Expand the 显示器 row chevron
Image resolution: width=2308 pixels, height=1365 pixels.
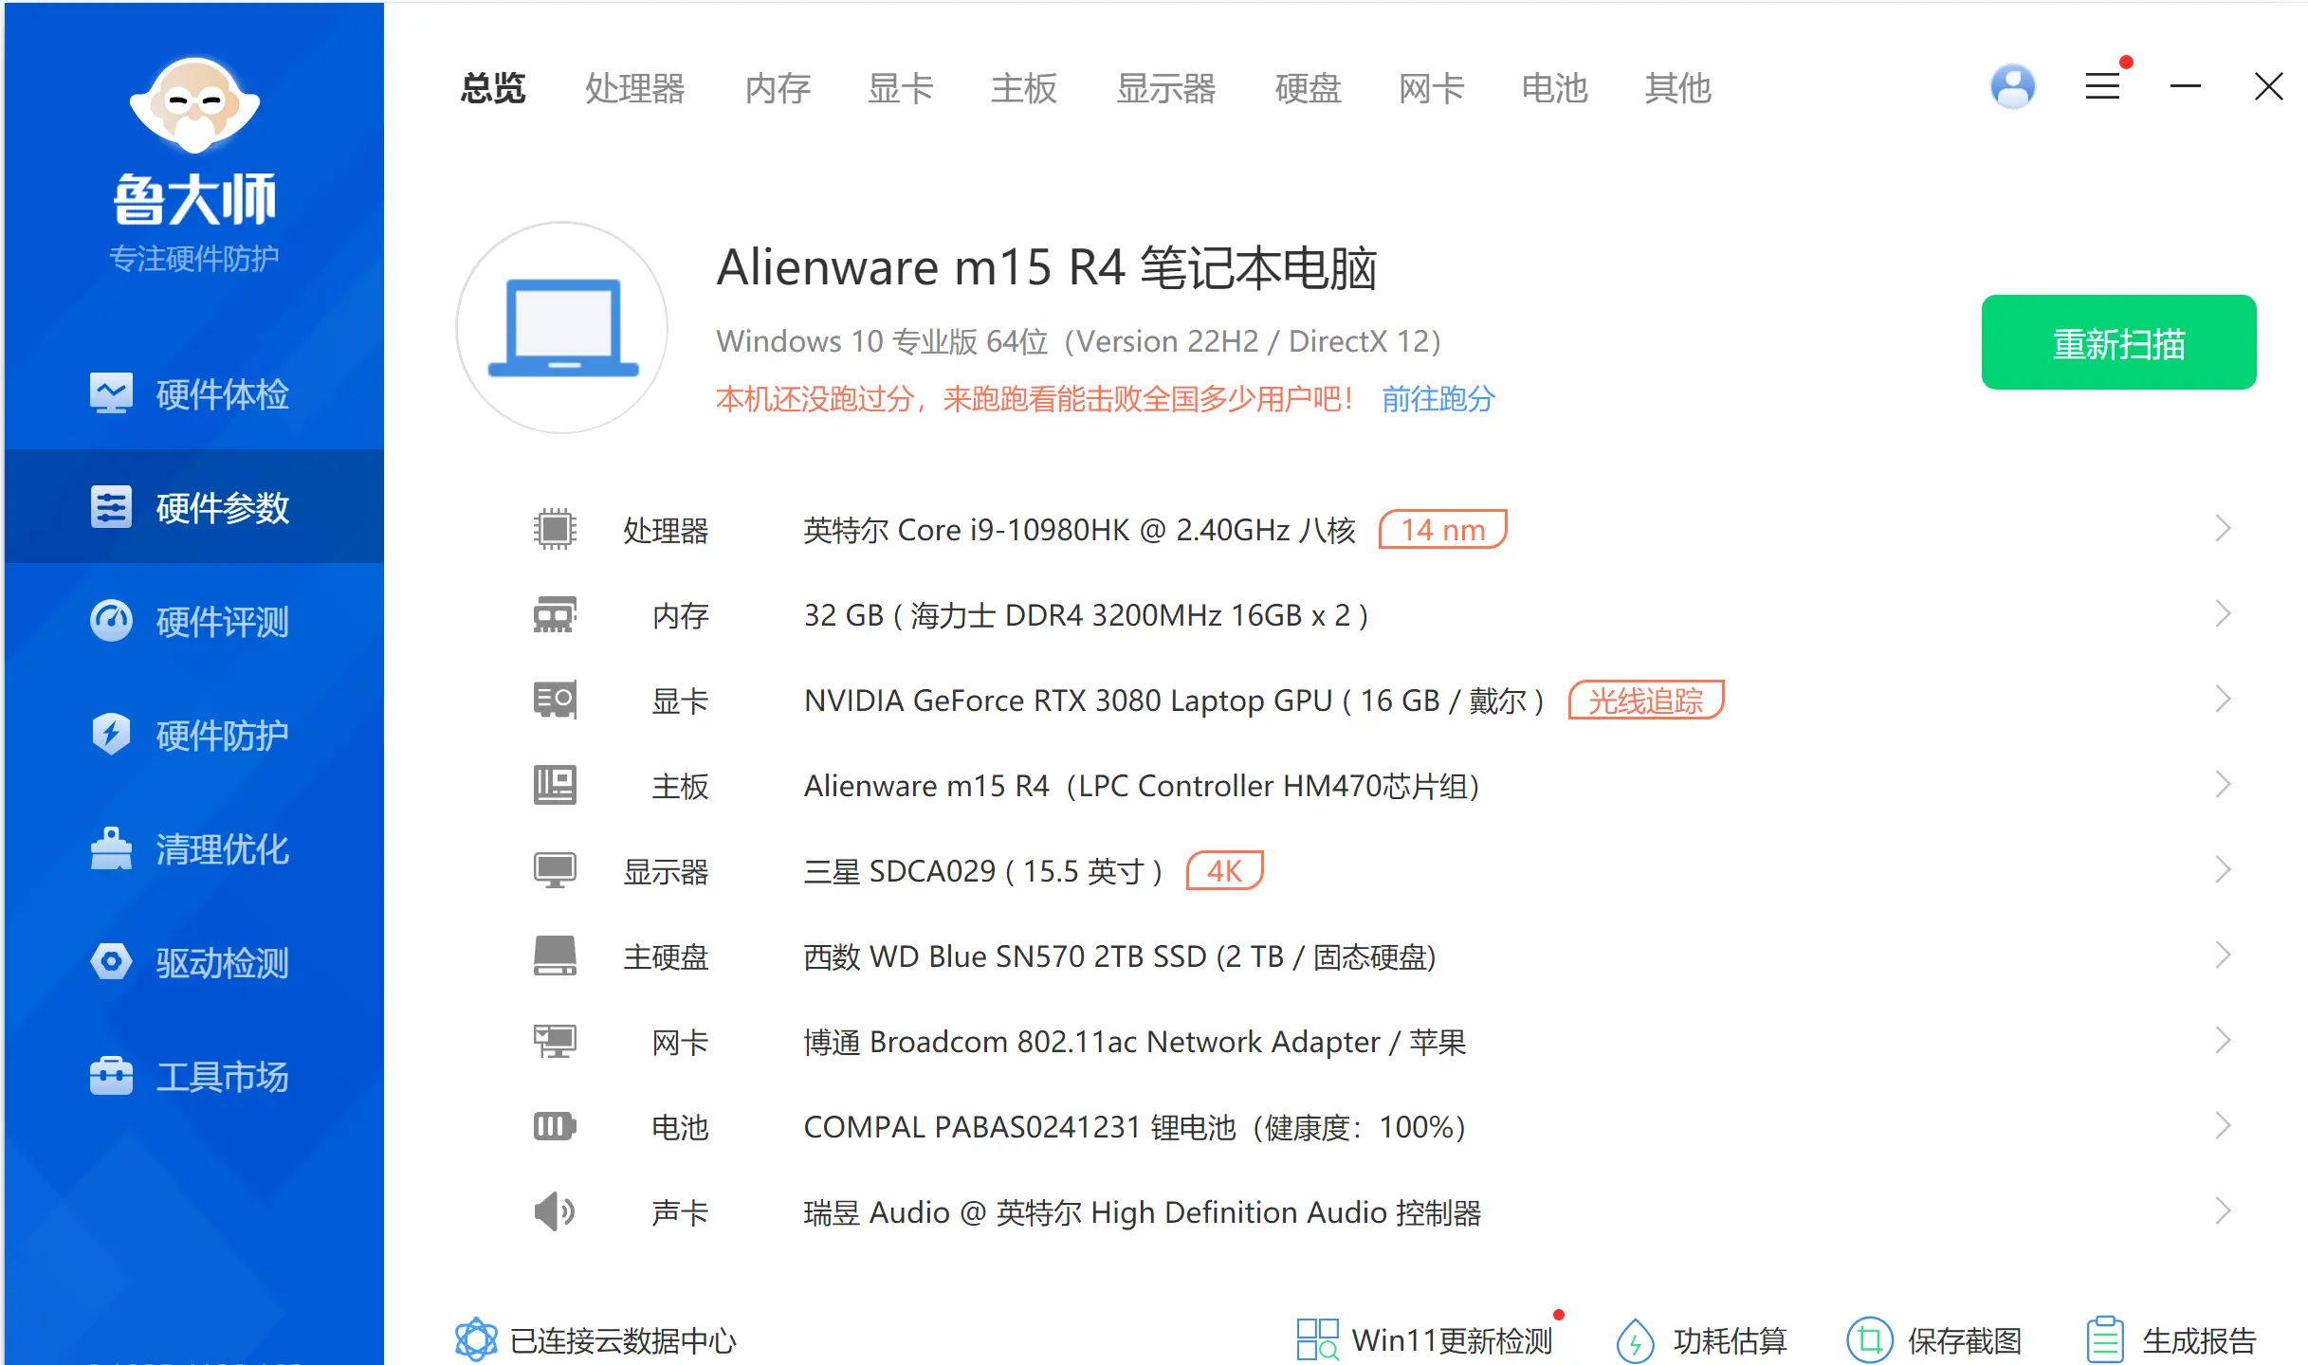coord(2223,870)
